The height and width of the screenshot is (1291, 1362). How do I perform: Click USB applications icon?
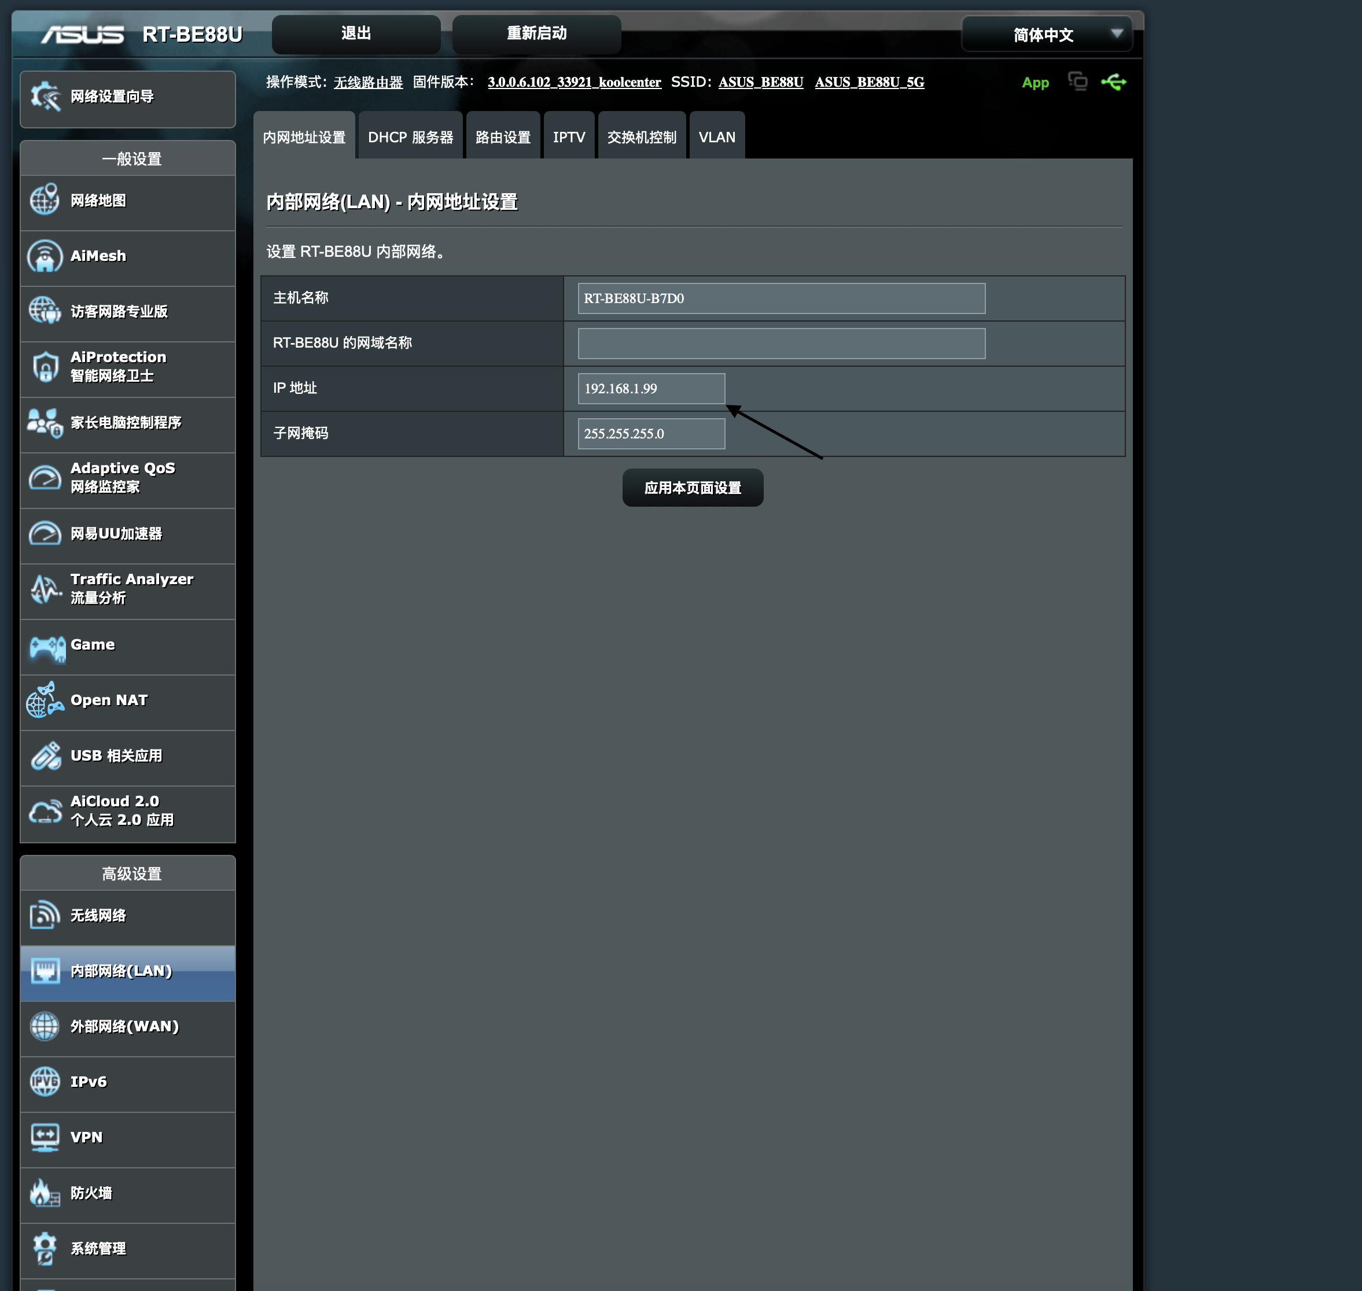point(46,755)
